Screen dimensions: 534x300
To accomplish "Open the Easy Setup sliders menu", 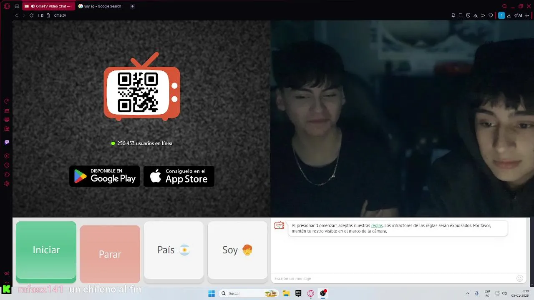I will coord(527,15).
